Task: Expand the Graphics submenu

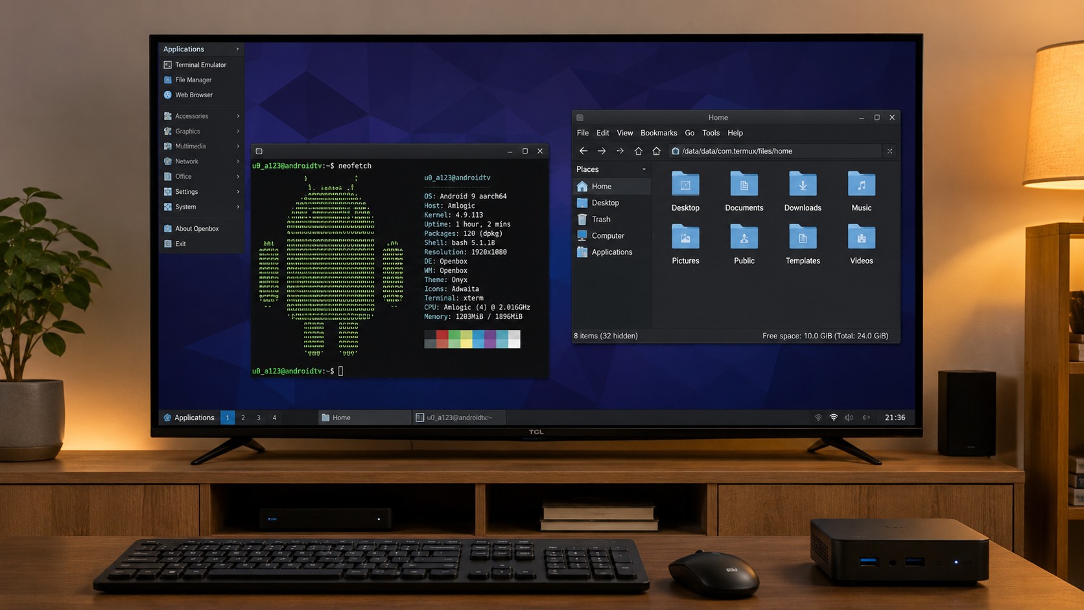Action: [x=201, y=131]
